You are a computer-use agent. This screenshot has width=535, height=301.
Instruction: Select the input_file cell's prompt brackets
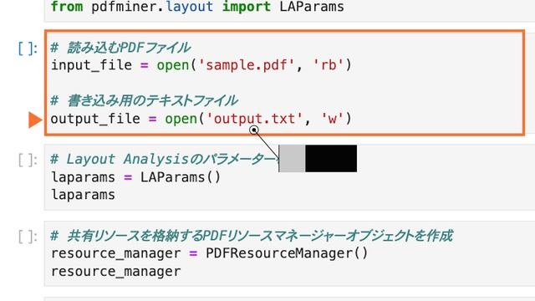pos(28,48)
